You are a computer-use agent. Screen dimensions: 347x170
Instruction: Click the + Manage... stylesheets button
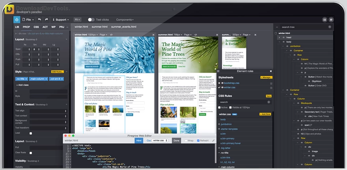[x=266, y=77]
